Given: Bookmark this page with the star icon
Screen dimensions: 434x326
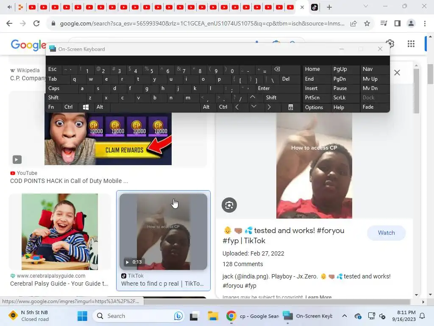Looking at the screenshot, I should coord(367,24).
